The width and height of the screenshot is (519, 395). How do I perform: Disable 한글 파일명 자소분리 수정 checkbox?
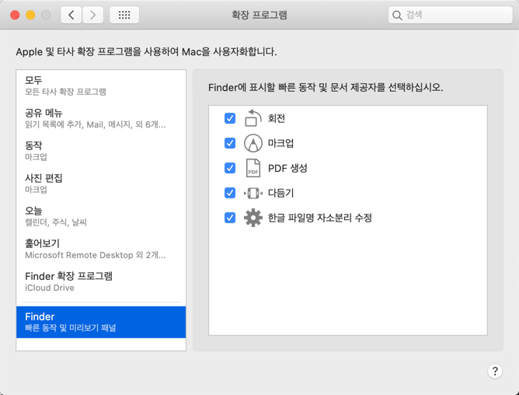(230, 218)
